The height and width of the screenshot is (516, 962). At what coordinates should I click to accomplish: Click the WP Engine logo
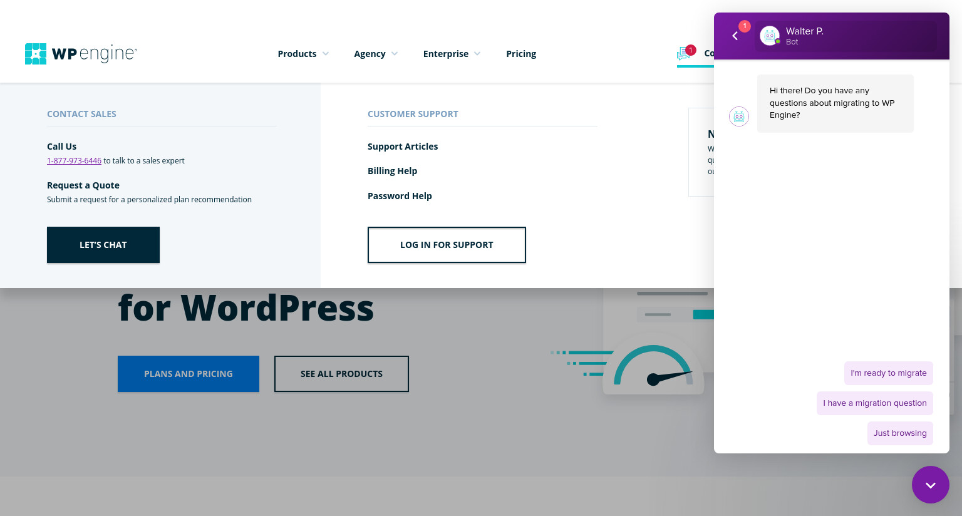pyautogui.click(x=81, y=54)
